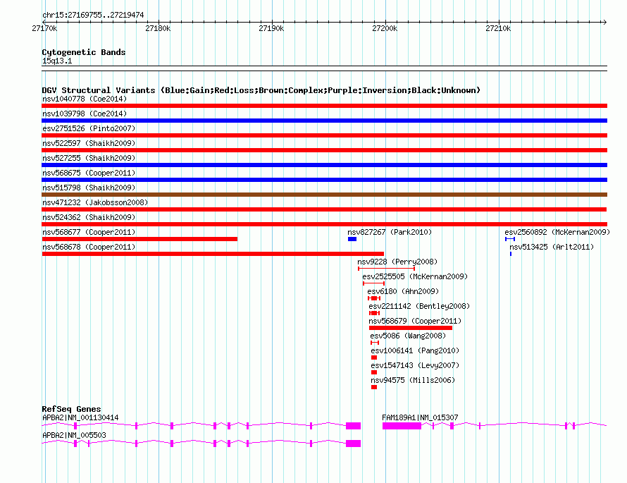Viewport: 627px width, 483px height.
Task: Click the 27210k ruler position label
Action: click(498, 28)
